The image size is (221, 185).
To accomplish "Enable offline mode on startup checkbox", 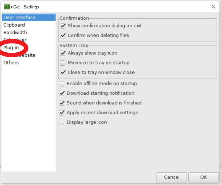I will (62, 84).
